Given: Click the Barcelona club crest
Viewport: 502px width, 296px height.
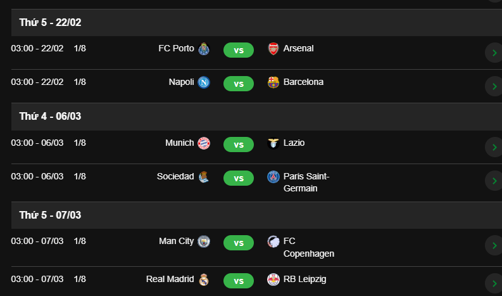Looking at the screenshot, I should [273, 82].
